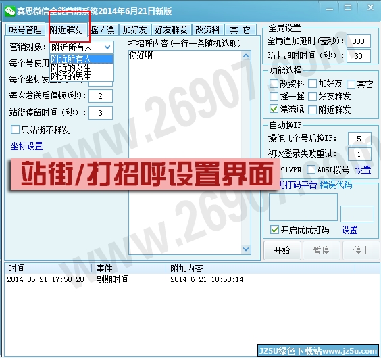Viewport: 381px width, 359px height.
Task: Click the 停止 button
Action: click(361, 250)
